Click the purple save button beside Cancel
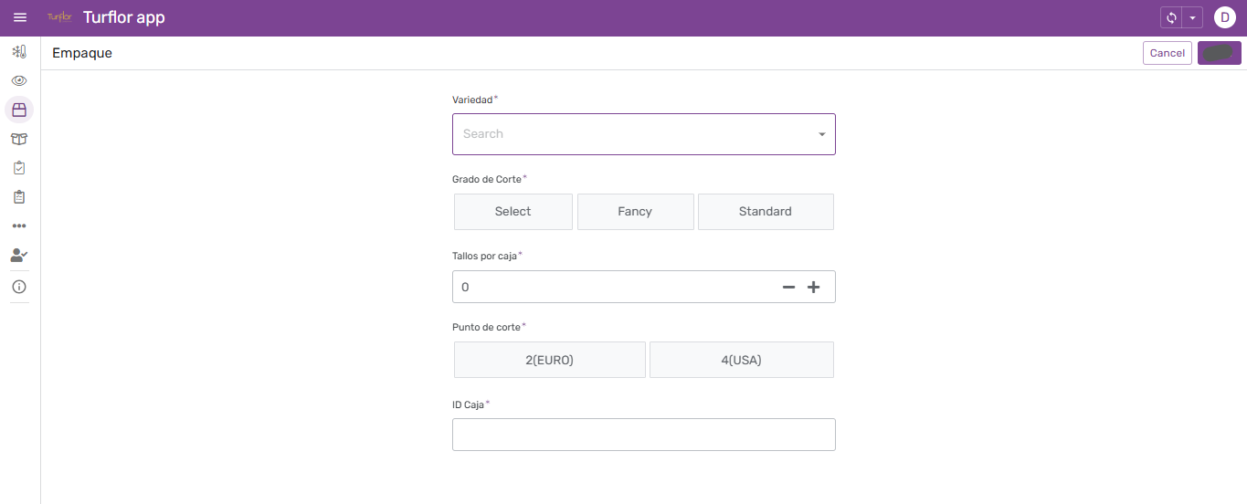The width and height of the screenshot is (1247, 504). pyautogui.click(x=1220, y=53)
